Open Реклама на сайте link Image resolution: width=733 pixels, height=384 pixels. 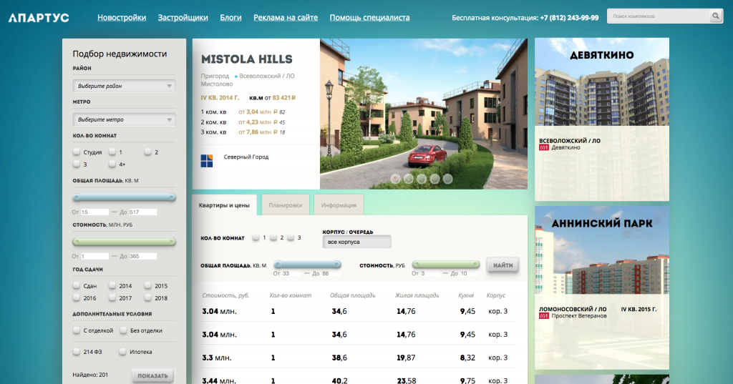286,18
